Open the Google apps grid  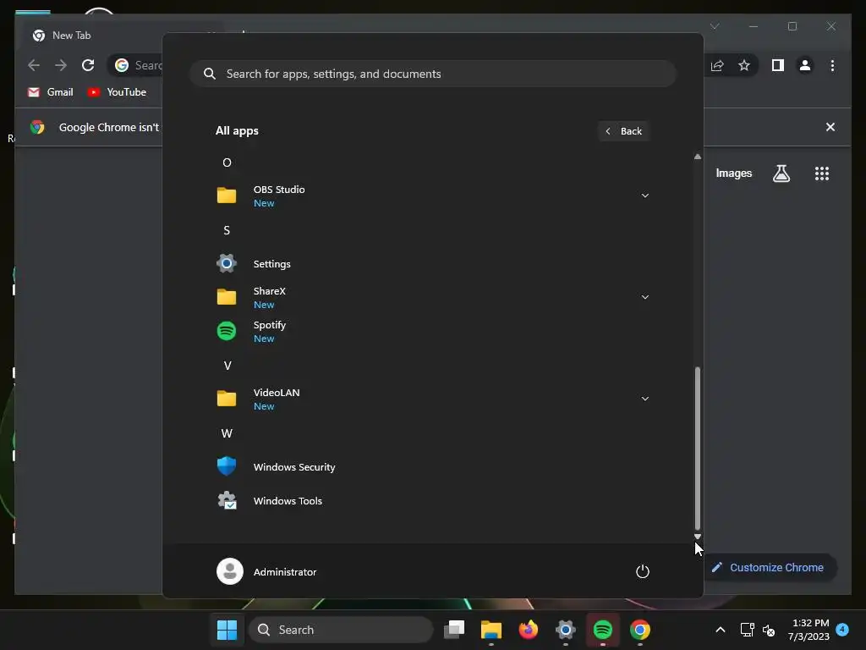click(x=822, y=174)
